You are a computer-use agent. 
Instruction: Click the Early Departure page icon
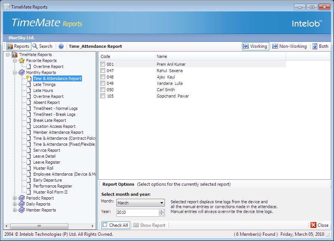point(28,180)
